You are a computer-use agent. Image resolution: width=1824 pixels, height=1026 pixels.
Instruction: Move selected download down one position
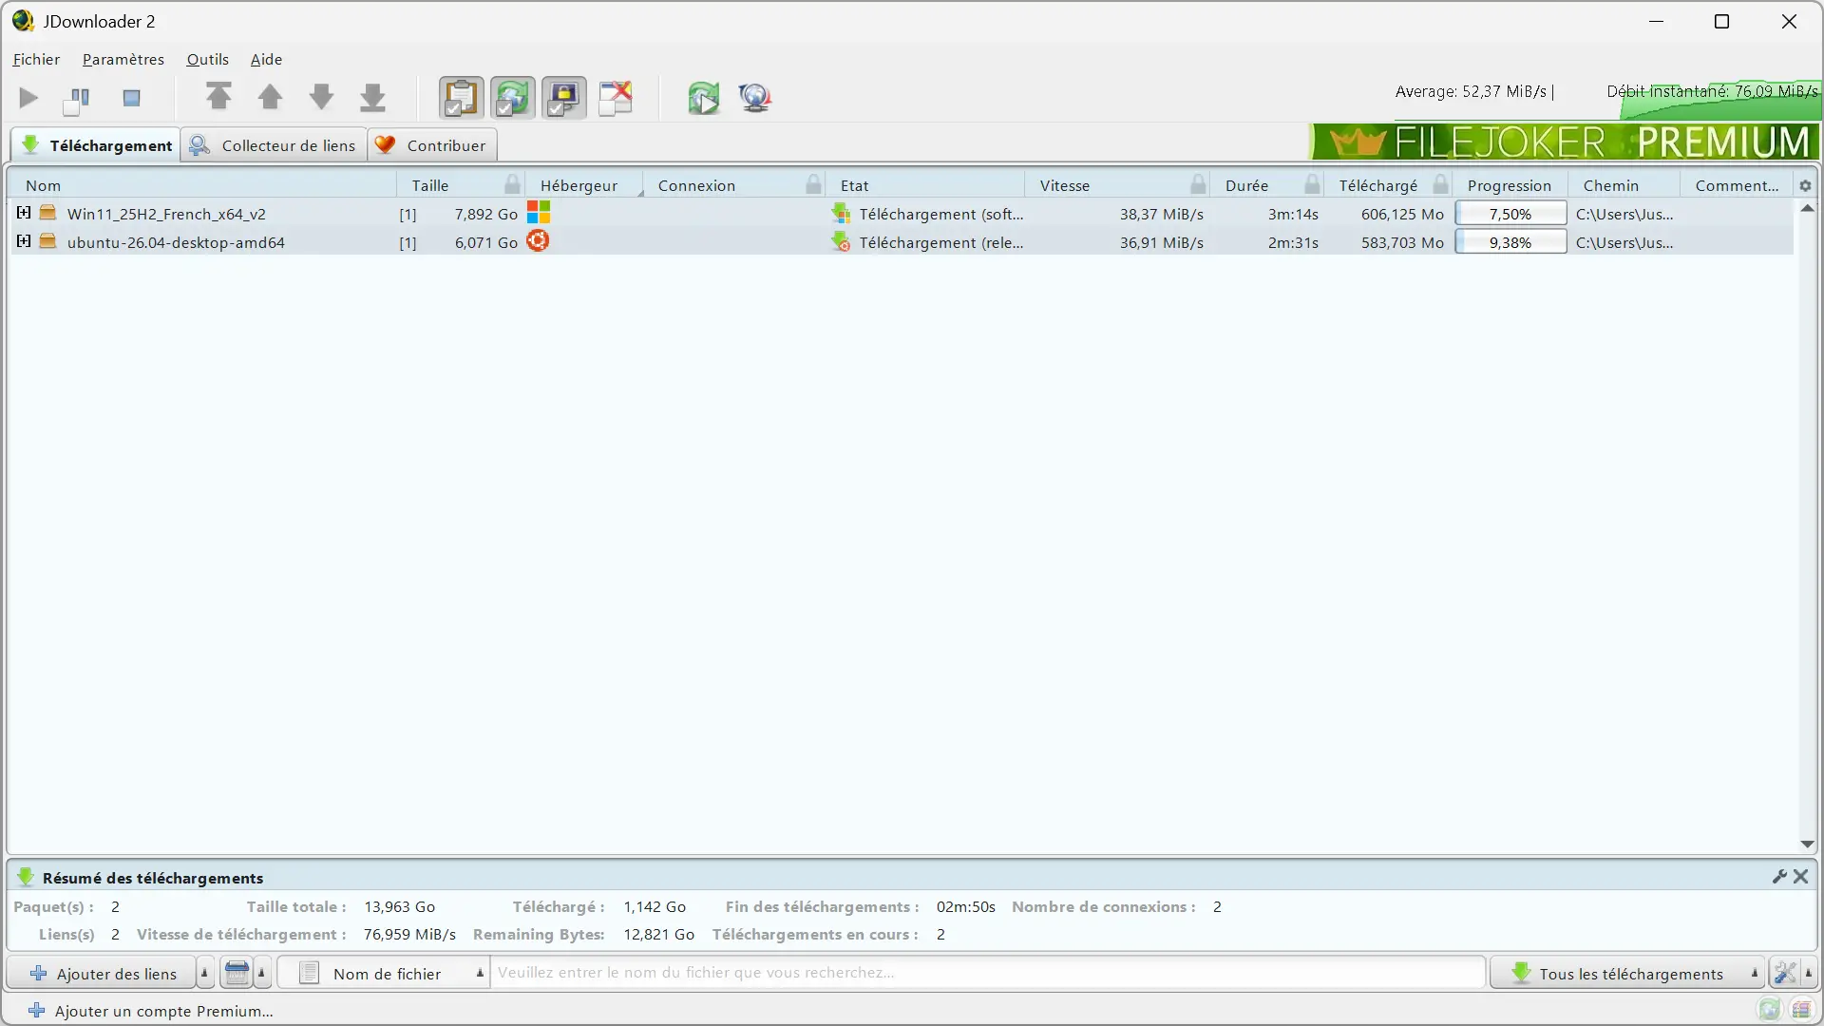tap(321, 97)
